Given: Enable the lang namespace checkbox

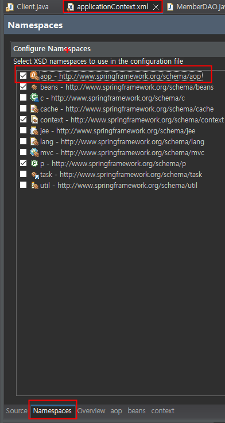Looking at the screenshot, I should pos(24,141).
